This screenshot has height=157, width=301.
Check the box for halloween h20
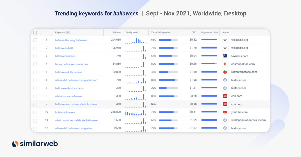pyautogui.click(x=35, y=48)
